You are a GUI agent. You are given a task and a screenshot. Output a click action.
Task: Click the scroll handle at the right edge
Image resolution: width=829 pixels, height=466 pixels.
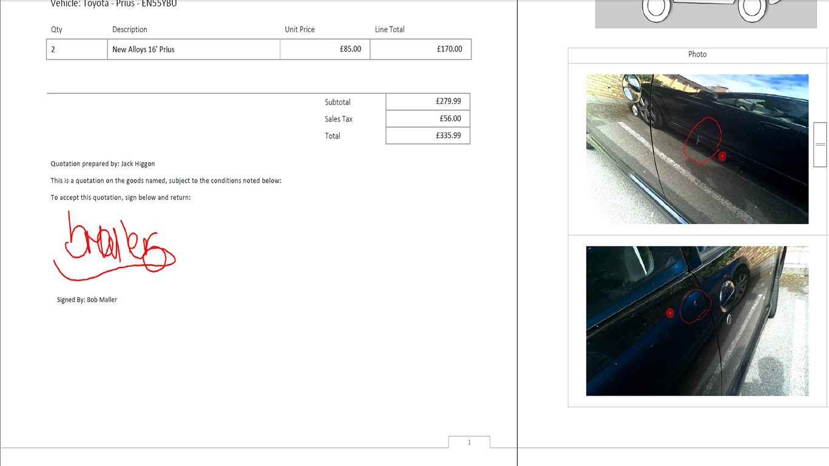click(x=820, y=144)
